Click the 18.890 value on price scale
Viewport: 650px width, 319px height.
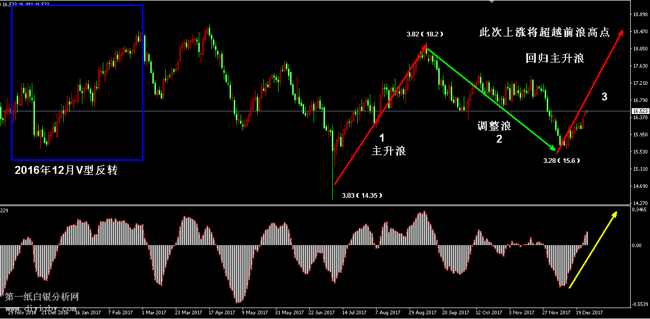pyautogui.click(x=640, y=15)
